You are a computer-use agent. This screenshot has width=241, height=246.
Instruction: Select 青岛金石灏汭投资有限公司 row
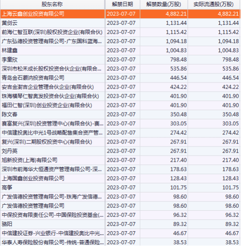pos(120,78)
